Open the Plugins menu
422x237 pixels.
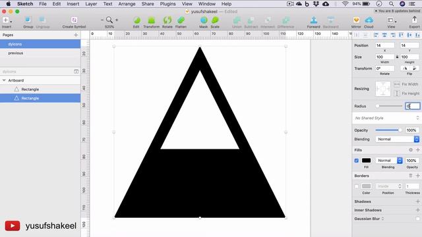(167, 4)
